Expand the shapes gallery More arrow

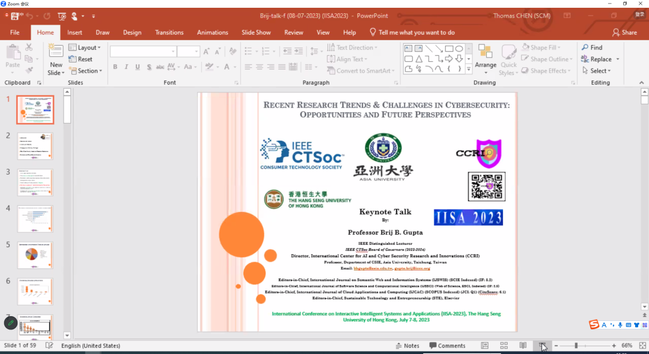(x=469, y=69)
